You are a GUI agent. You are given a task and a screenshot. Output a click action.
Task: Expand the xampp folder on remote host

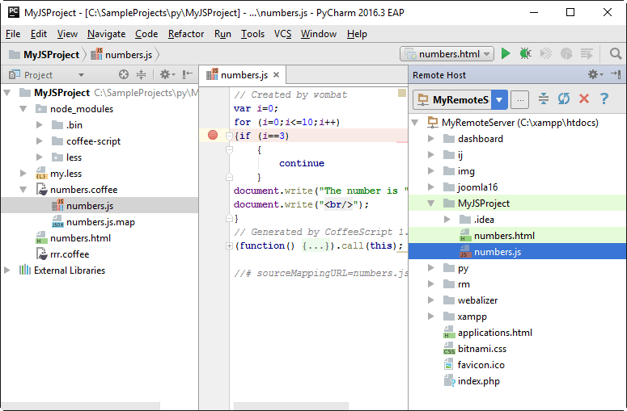click(430, 317)
